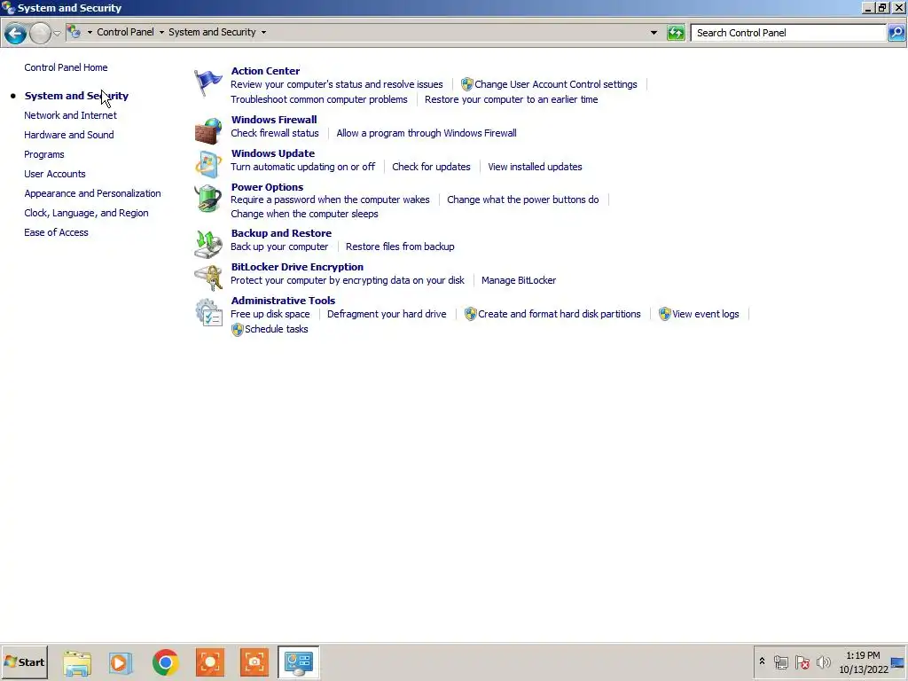The height and width of the screenshot is (681, 908).
Task: Click in the Search Control Panel field
Action: coord(788,33)
